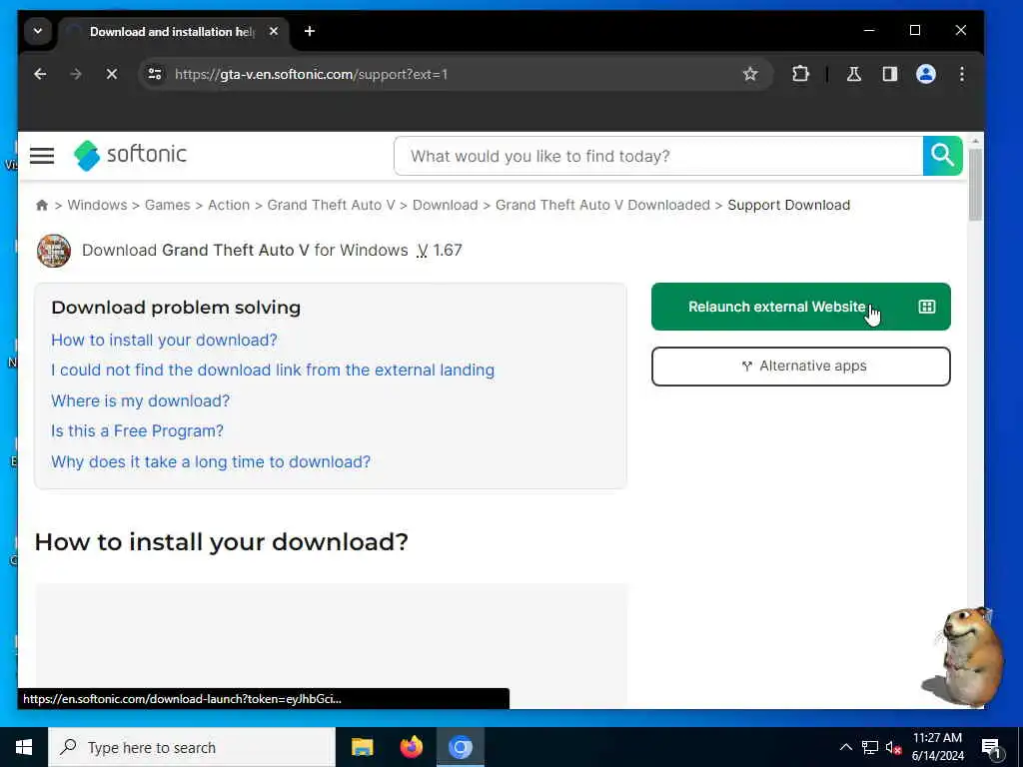Viewport: 1023px width, 767px height.
Task: Click Download breadcrumb link
Action: [x=445, y=205]
